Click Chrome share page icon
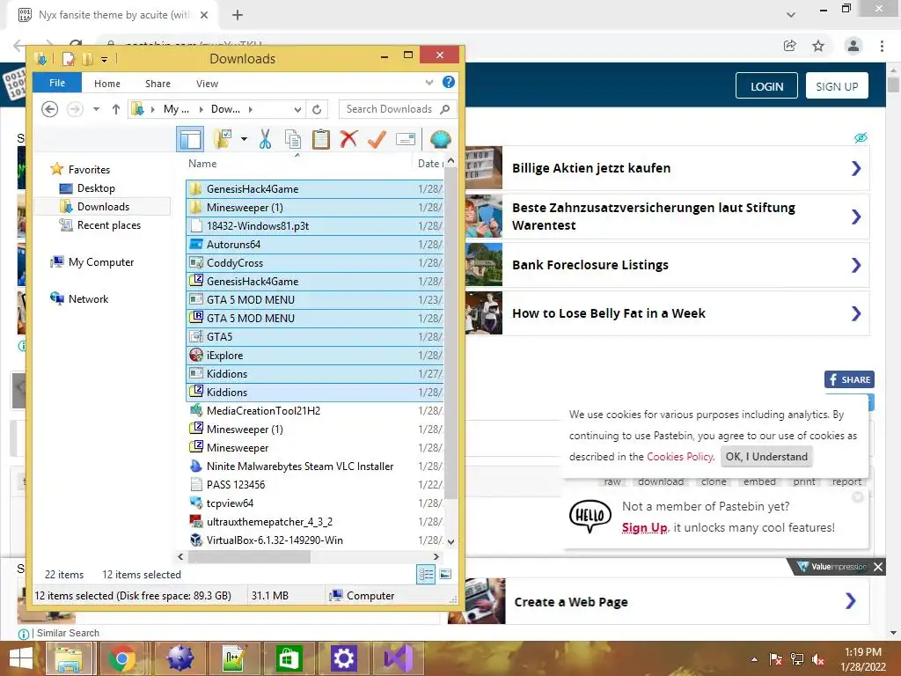This screenshot has width=901, height=676. click(x=790, y=46)
